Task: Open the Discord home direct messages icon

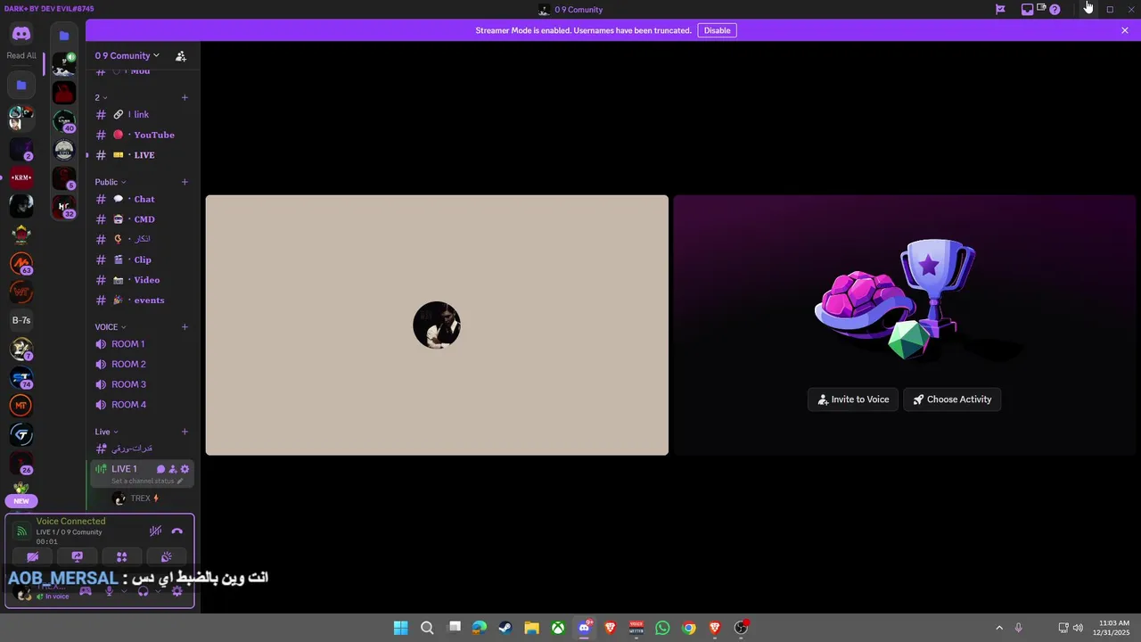Action: point(21,34)
